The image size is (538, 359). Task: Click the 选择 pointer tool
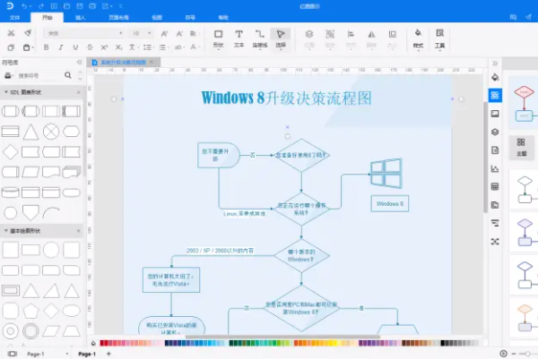click(281, 38)
